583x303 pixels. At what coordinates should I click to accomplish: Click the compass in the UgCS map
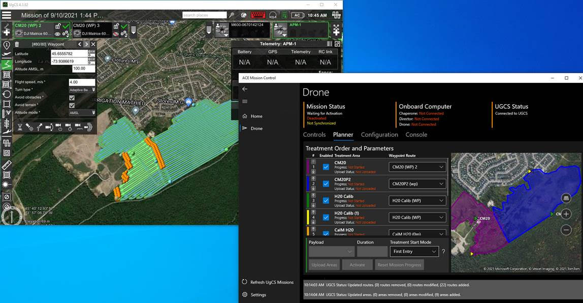coord(12,215)
